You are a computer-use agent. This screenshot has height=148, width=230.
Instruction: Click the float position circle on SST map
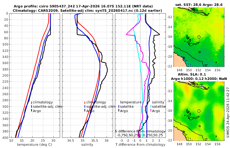199,37
